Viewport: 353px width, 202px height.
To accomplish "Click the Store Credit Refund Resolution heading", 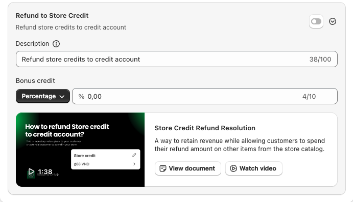I will pos(205,128).
